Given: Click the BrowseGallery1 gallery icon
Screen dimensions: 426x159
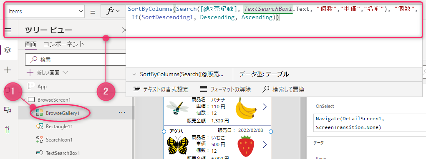Looking at the screenshot, I should tap(39, 113).
